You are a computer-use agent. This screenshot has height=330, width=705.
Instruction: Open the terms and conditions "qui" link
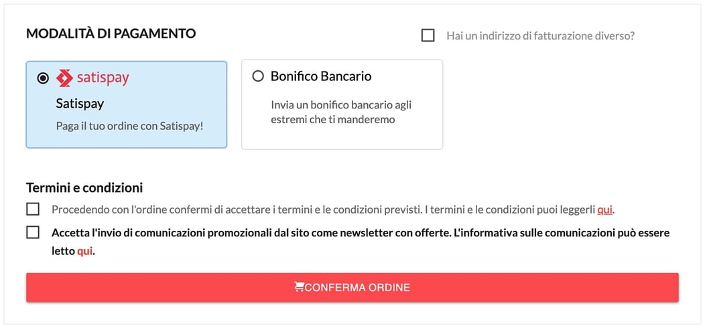coord(604,210)
